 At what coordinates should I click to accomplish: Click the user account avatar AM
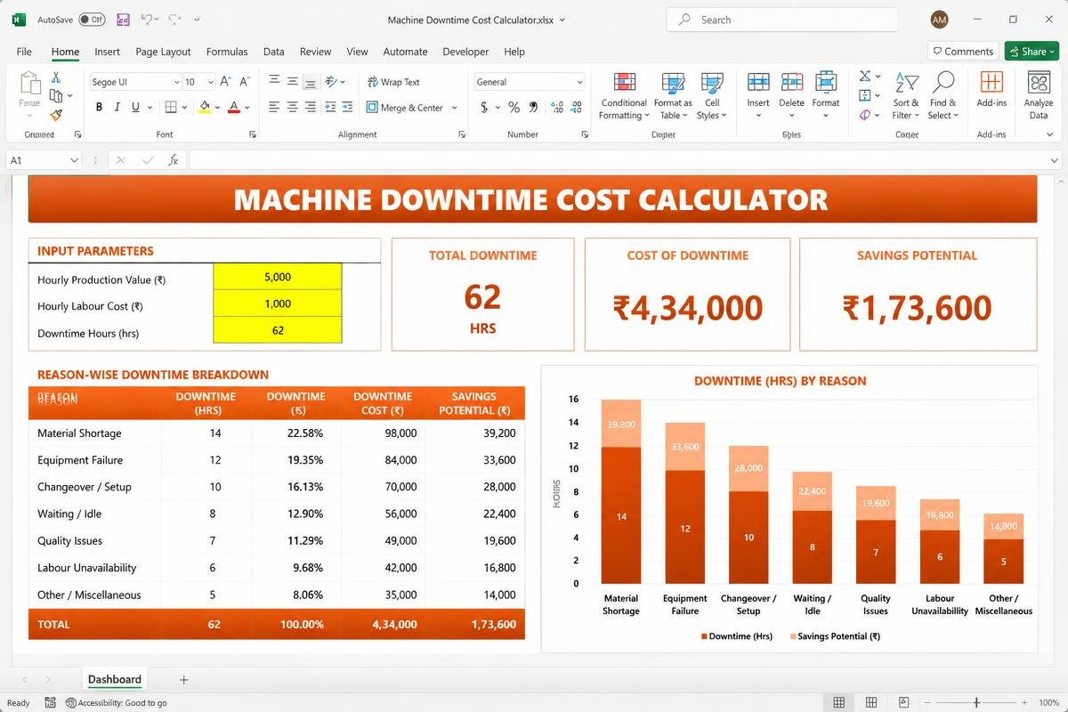point(939,20)
